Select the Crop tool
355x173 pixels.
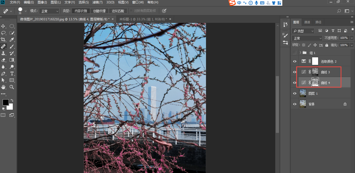pyautogui.click(x=3, y=40)
